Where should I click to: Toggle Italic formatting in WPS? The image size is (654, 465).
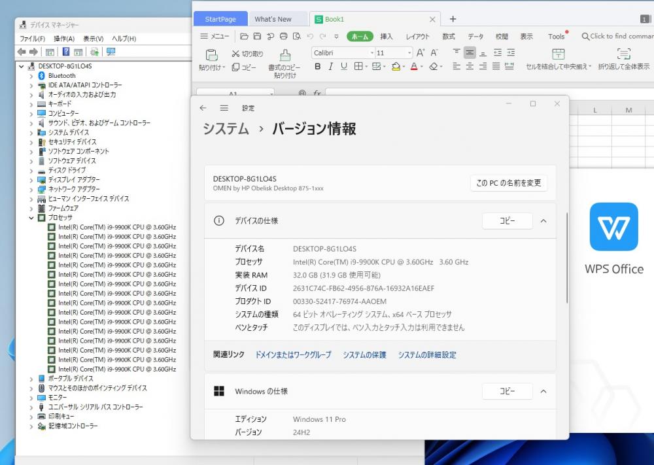coord(331,66)
